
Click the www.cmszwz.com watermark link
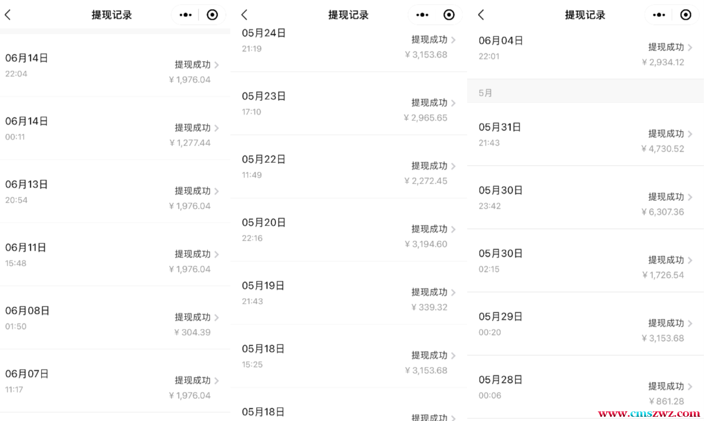[x=649, y=413]
